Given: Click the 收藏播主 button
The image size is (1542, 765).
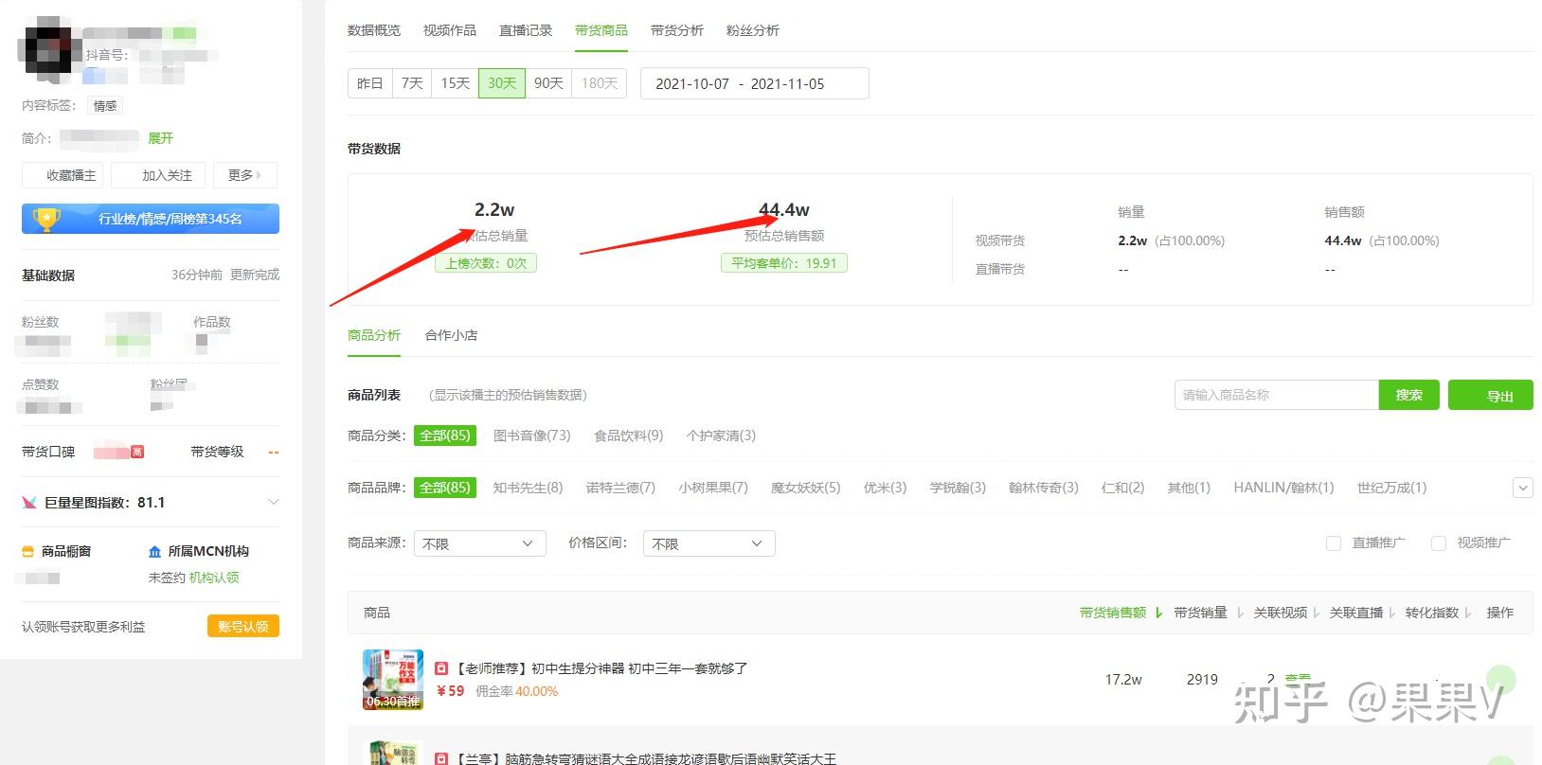Looking at the screenshot, I should click(x=63, y=175).
